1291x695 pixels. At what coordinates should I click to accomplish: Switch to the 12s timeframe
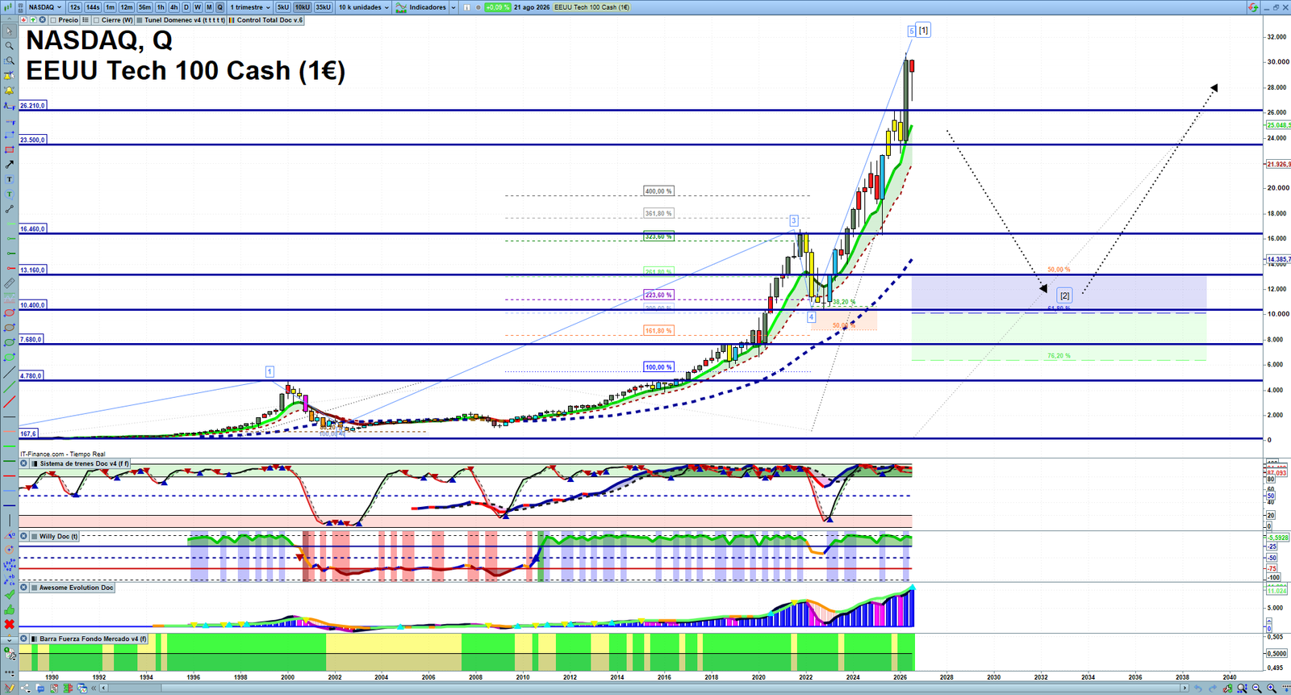[x=75, y=7]
